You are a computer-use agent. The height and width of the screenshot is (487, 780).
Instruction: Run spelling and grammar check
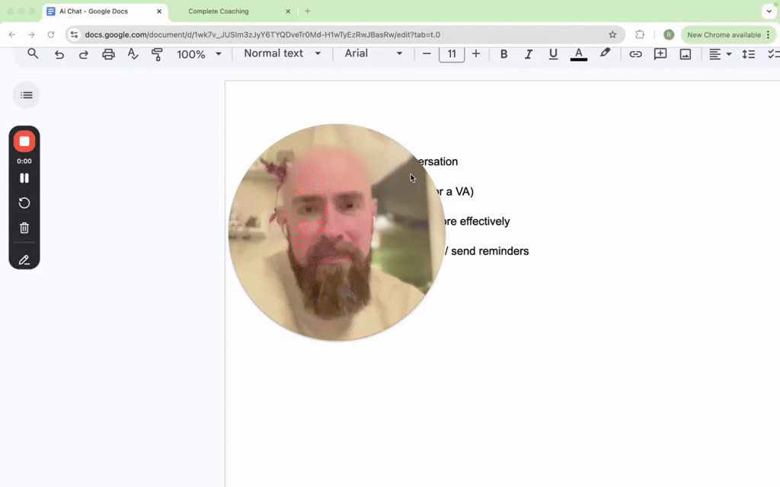(x=133, y=54)
